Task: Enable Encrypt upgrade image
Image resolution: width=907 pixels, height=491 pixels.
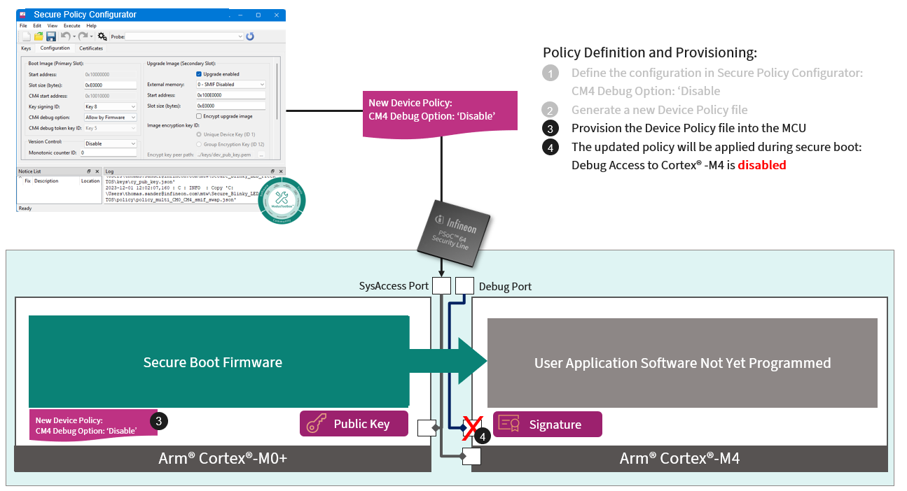Action: (x=199, y=116)
